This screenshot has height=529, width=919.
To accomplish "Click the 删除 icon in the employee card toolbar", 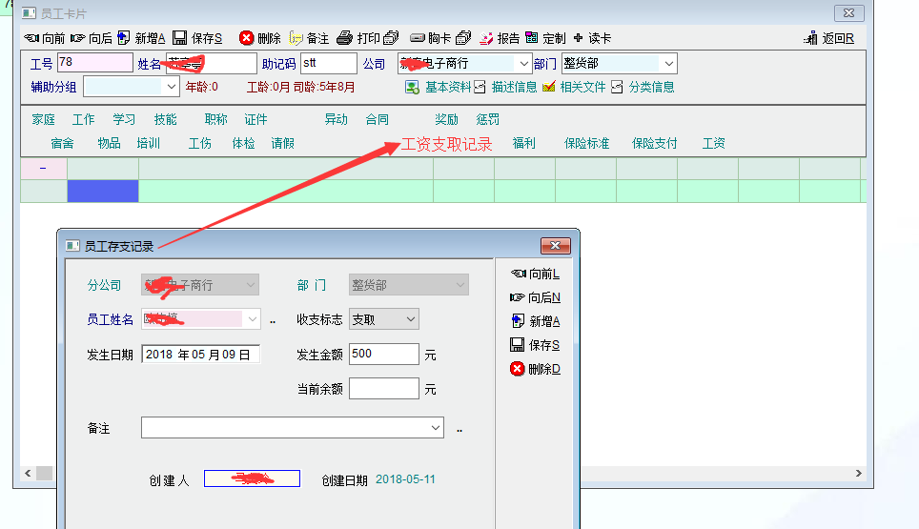I will [x=247, y=38].
